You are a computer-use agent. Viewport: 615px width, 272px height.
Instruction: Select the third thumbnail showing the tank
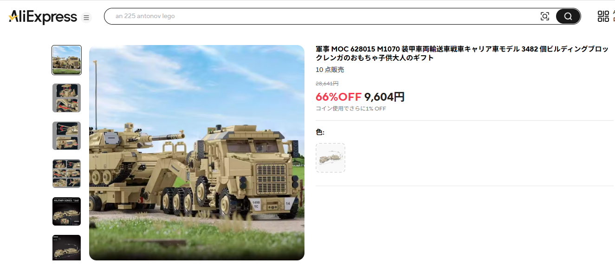(x=67, y=136)
